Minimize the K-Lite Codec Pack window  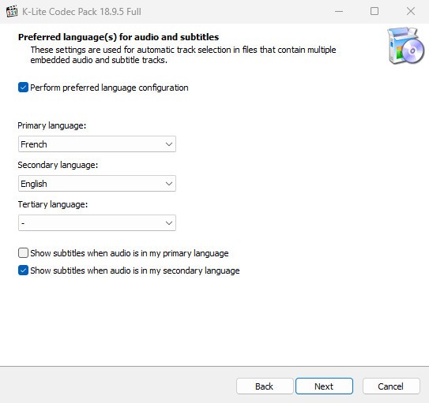tap(339, 12)
